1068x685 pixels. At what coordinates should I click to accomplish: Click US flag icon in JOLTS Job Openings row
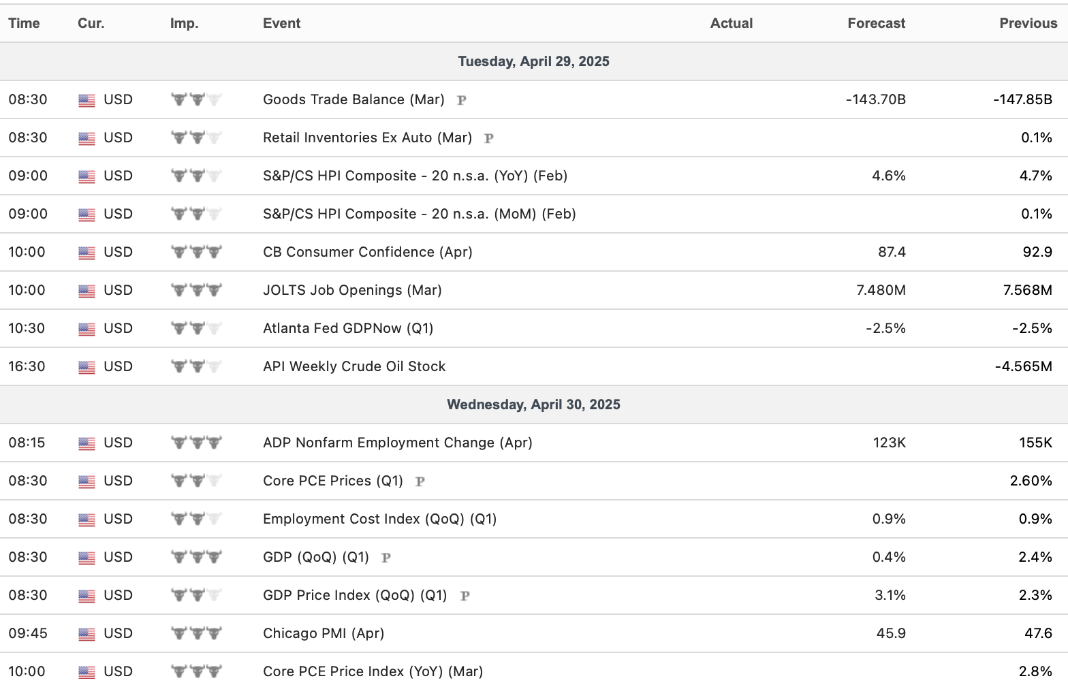pos(87,291)
